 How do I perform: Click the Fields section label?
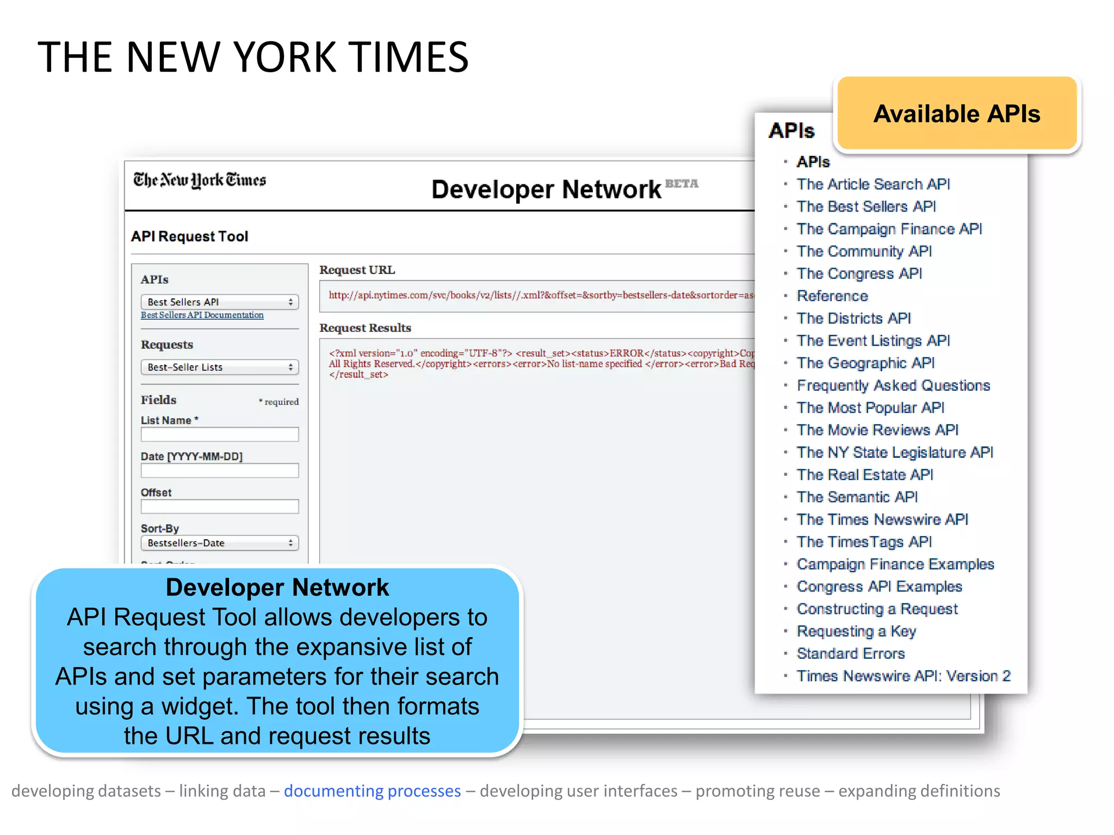pos(158,400)
